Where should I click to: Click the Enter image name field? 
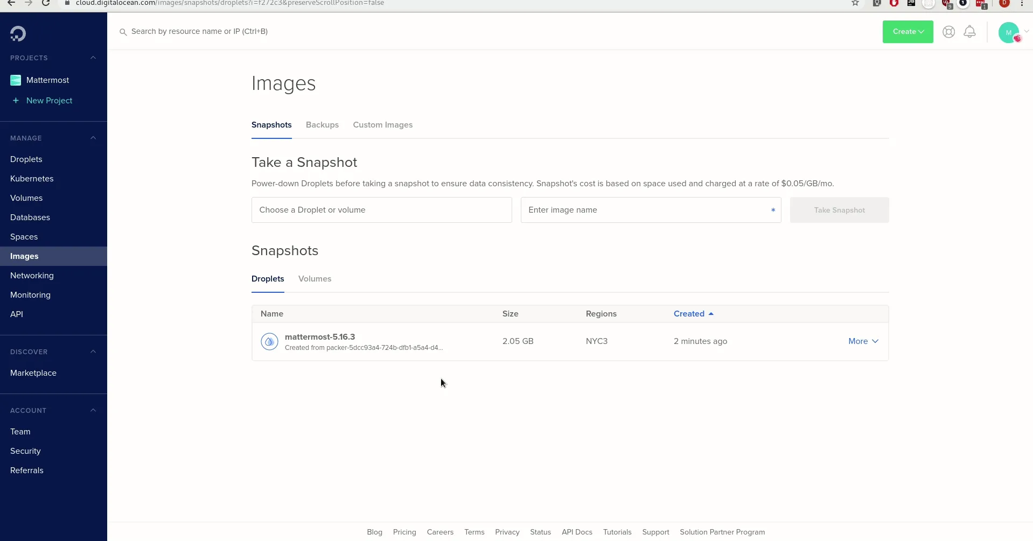pyautogui.click(x=651, y=210)
